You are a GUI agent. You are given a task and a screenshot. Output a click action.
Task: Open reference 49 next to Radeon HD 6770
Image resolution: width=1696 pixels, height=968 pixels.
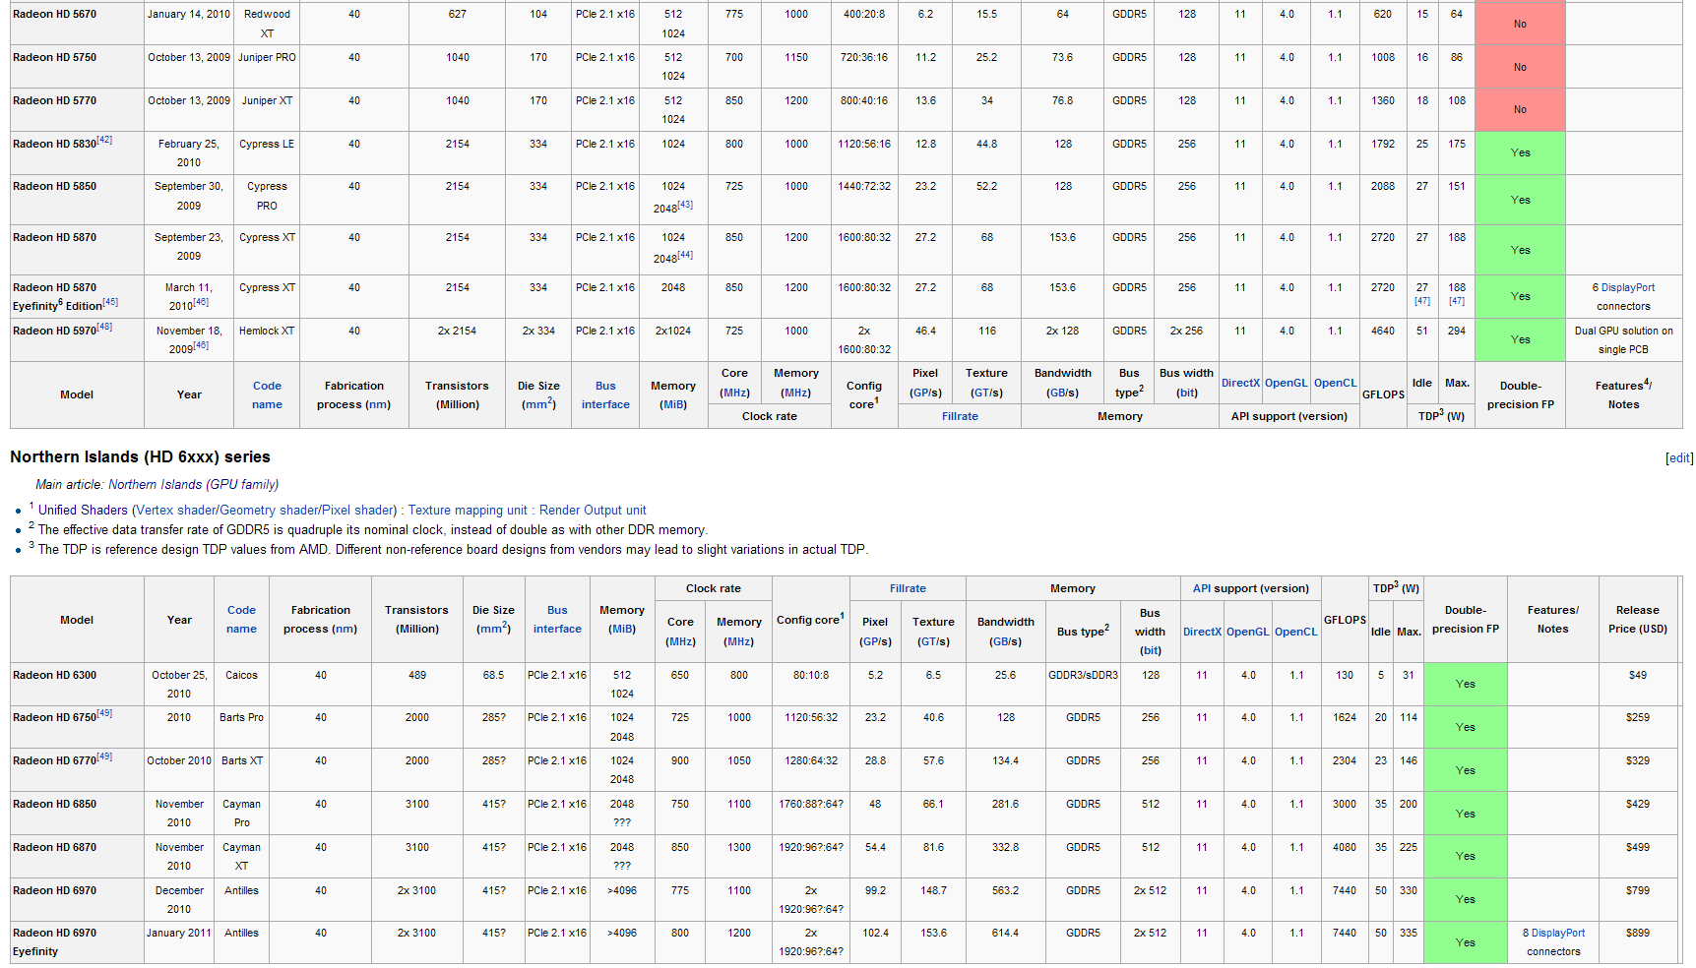104,756
